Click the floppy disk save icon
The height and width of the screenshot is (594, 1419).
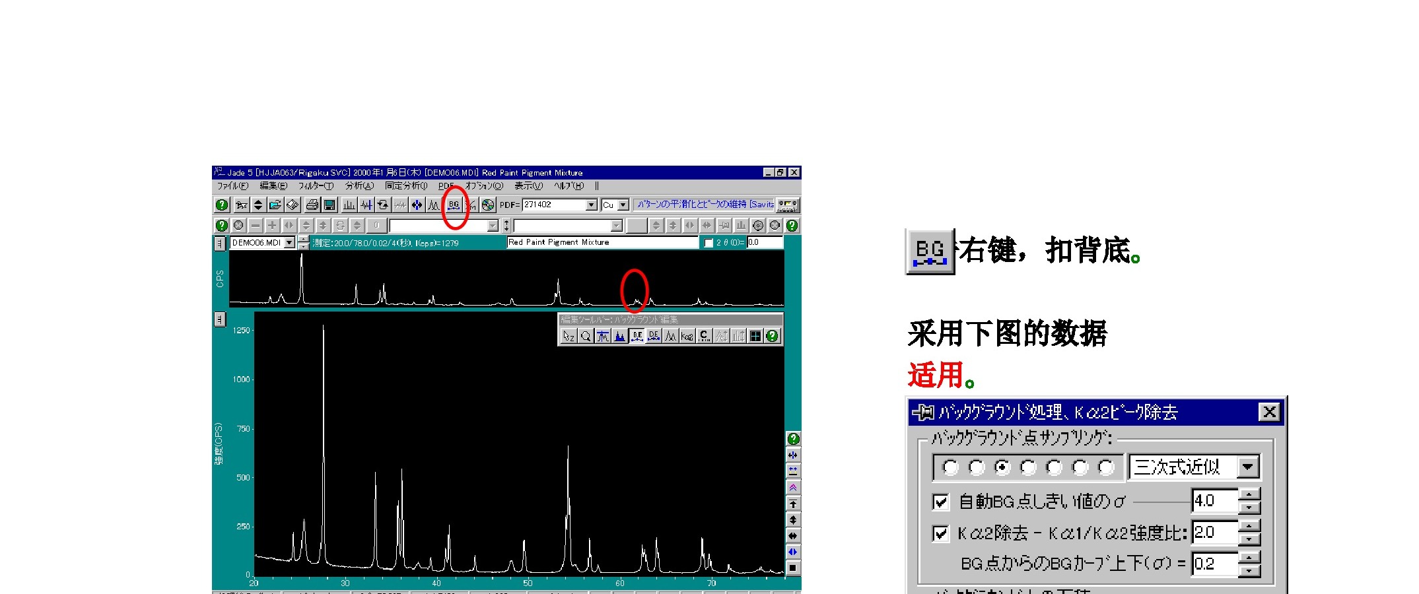(x=329, y=205)
